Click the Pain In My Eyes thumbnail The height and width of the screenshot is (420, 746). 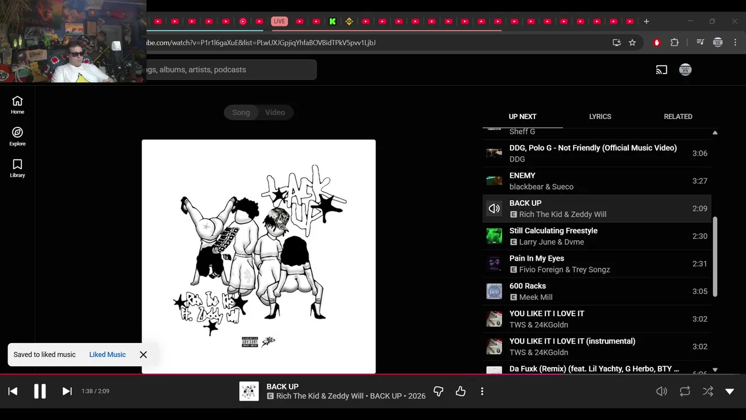coord(494,264)
